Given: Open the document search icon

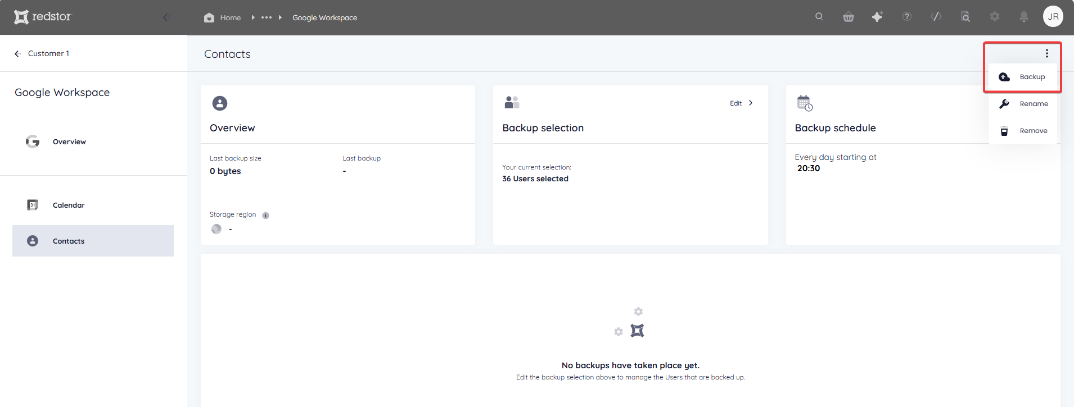Looking at the screenshot, I should point(965,17).
